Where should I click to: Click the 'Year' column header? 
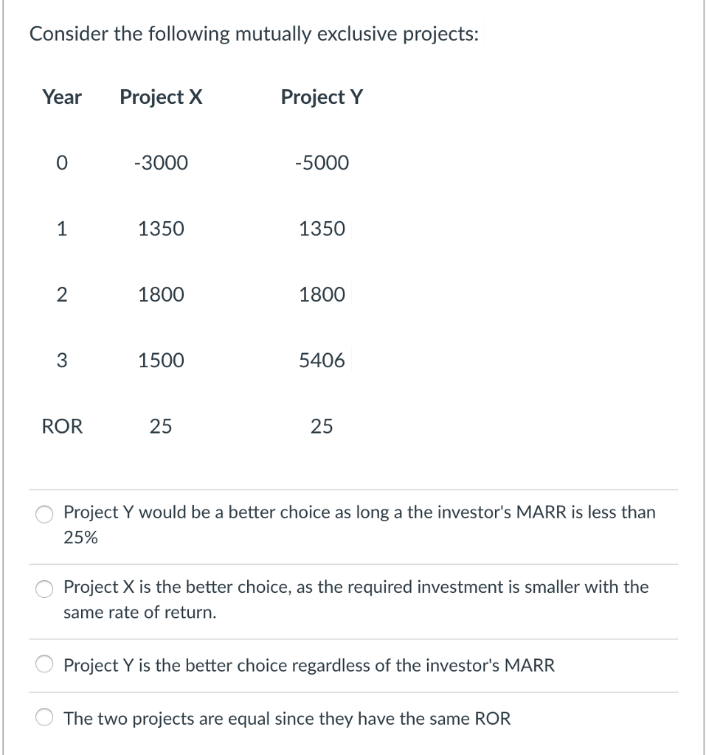pos(61,97)
